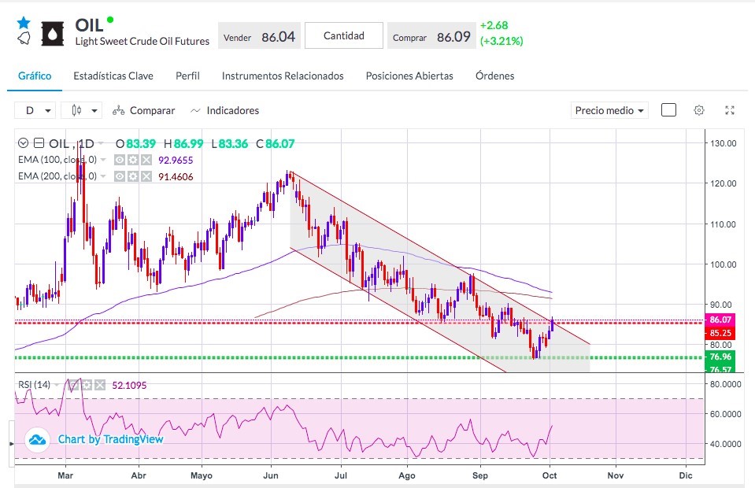
Task: Click the red 85.25 price level label
Action: point(720,333)
